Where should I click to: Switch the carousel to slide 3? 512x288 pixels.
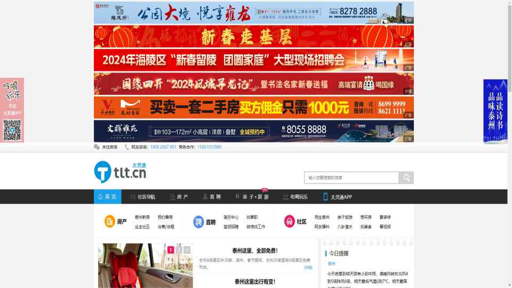click(x=187, y=250)
